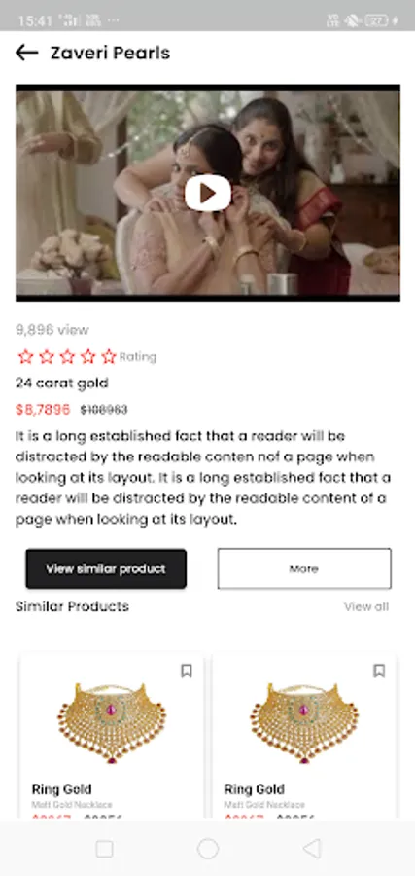Open the More button
The width and height of the screenshot is (415, 876).
tap(304, 568)
